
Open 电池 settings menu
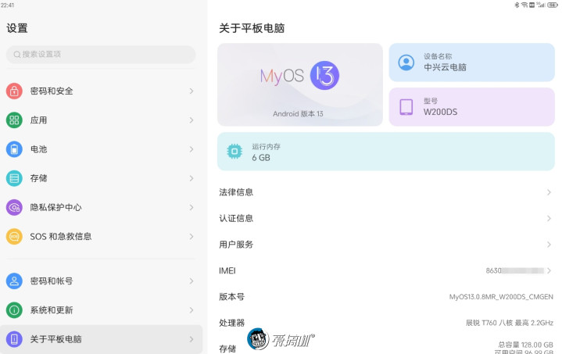(x=101, y=149)
